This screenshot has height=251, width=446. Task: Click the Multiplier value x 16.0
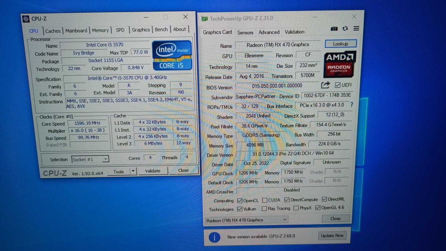pyautogui.click(x=88, y=130)
